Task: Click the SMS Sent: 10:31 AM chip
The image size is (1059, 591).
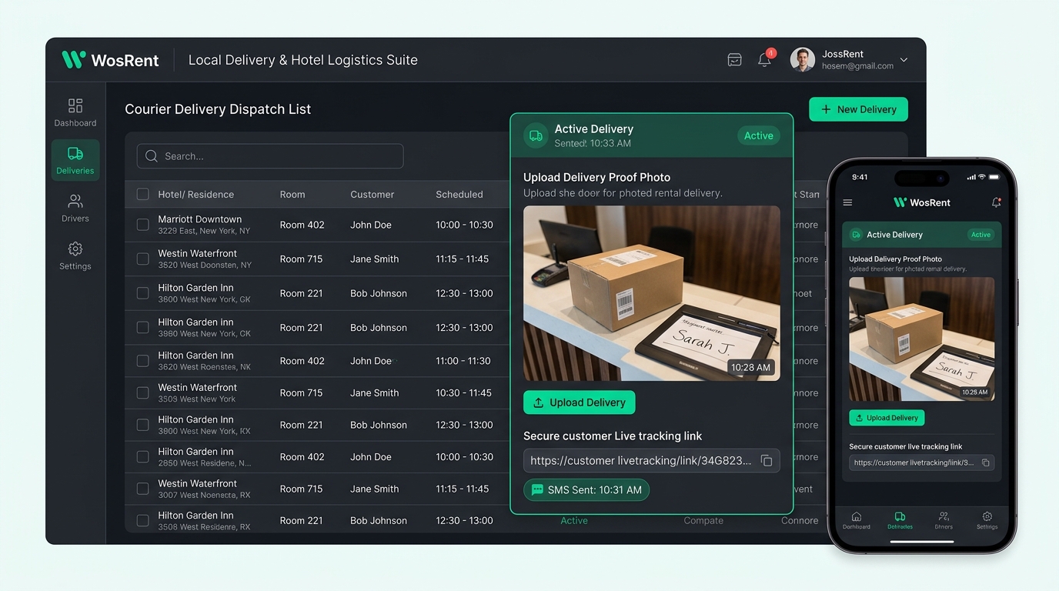Action: pos(586,490)
